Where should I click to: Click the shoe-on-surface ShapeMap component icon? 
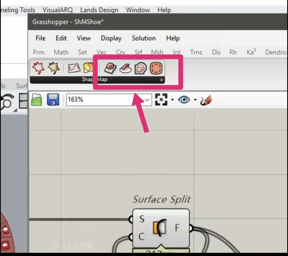point(125,68)
